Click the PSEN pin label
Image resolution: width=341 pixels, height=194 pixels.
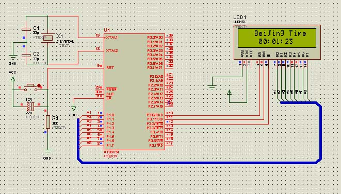tap(111, 89)
